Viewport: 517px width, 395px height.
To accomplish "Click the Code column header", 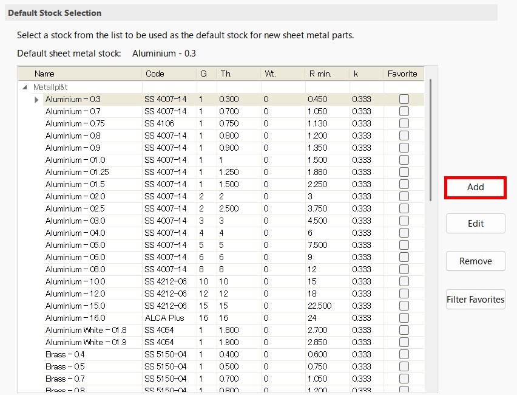I will [x=169, y=74].
